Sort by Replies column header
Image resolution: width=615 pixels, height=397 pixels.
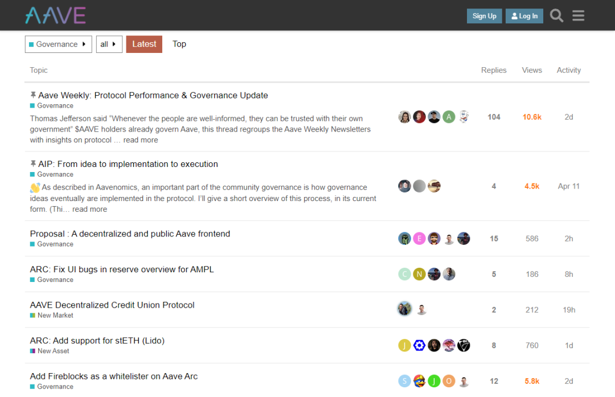tap(493, 70)
